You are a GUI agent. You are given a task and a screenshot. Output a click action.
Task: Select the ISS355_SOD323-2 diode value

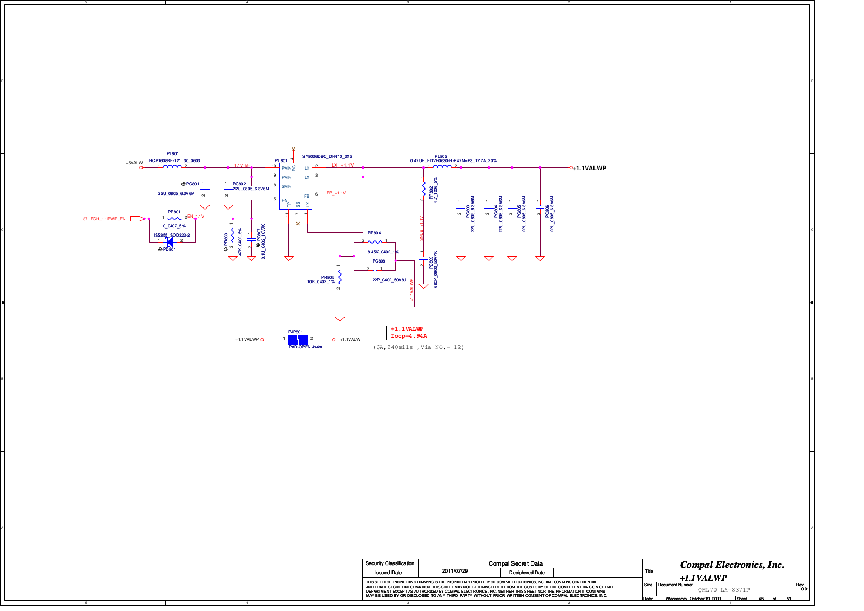tap(172, 235)
